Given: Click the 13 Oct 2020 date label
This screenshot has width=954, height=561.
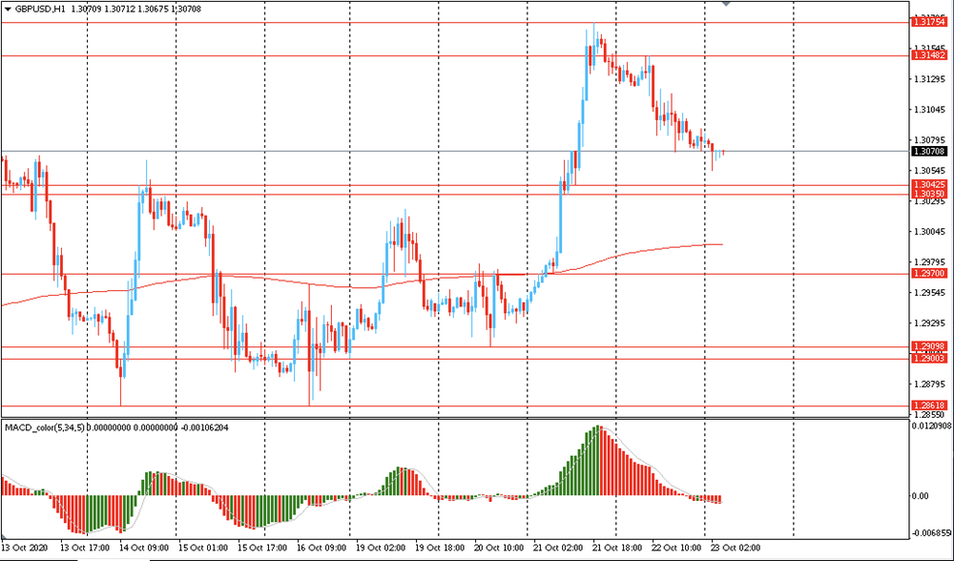Looking at the screenshot, I should click(x=24, y=549).
